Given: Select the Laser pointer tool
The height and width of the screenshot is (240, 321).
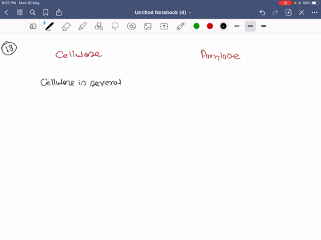Looking at the screenshot, I should point(181,26).
